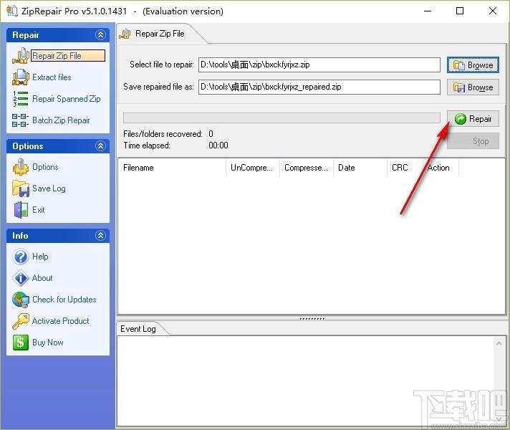Screen dimensions: 510x430
Task: Open the Options link
Action: click(x=45, y=167)
